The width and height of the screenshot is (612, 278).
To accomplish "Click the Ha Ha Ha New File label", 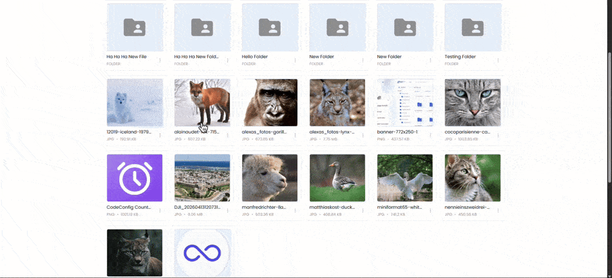I will 126,57.
